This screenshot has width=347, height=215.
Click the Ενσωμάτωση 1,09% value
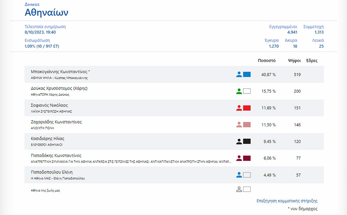42,46
